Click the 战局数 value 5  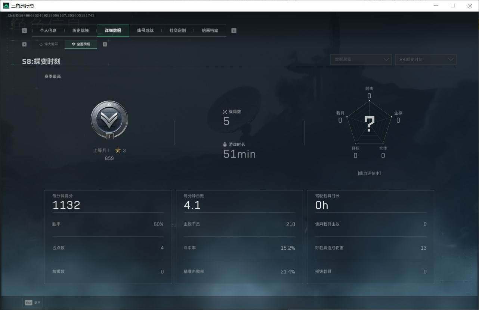pos(226,121)
